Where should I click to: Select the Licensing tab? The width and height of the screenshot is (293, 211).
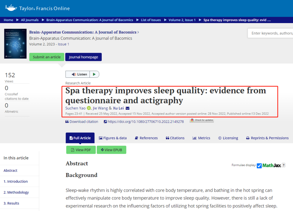pos(228,138)
